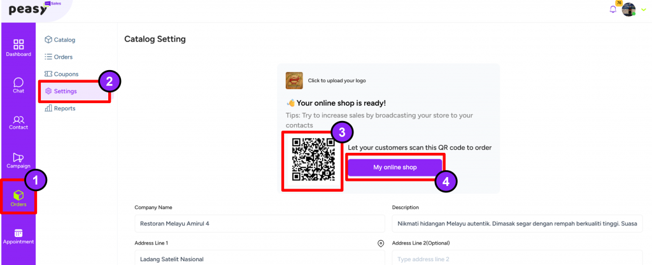Open the user profile avatar
Image resolution: width=652 pixels, height=265 pixels.
(x=628, y=10)
